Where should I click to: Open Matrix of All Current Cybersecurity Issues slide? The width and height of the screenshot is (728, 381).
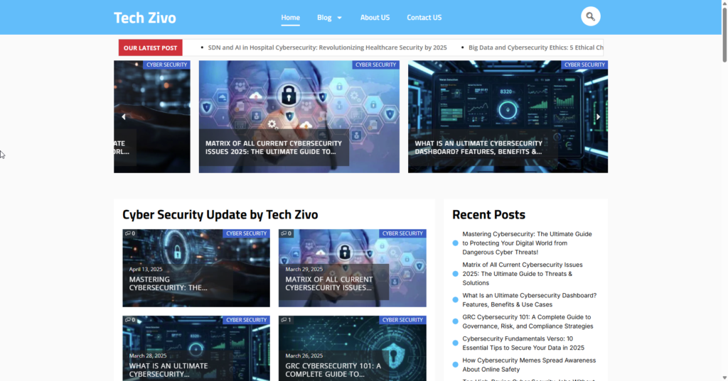point(274,148)
